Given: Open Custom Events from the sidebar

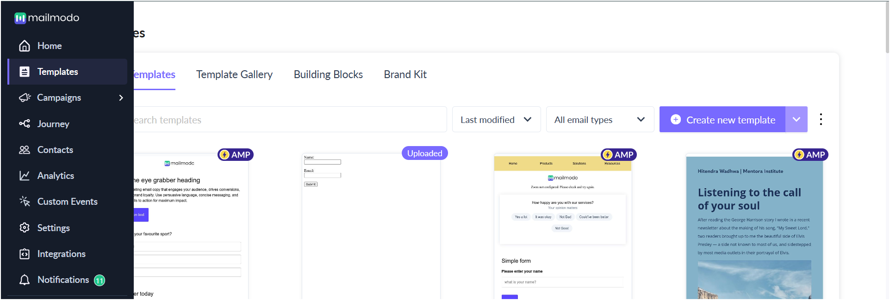Looking at the screenshot, I should tap(68, 202).
